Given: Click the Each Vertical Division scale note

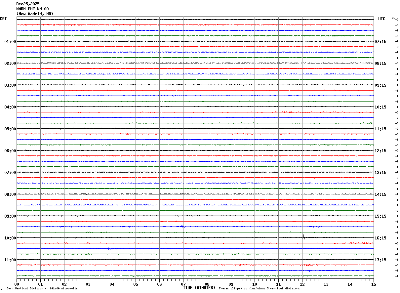Looking at the screenshot, I should (x=42, y=288).
